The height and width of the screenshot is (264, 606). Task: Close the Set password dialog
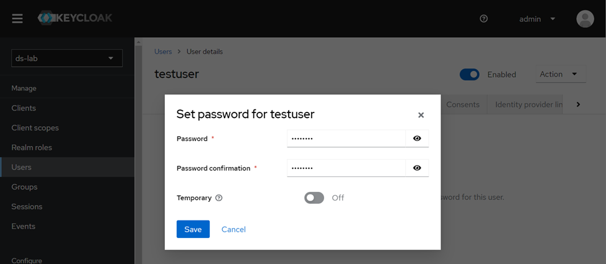[421, 115]
